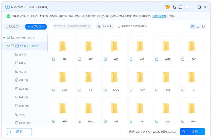Uncheck APP (4) in the tree
The height and width of the screenshot is (140, 212).
pyautogui.click(x=17, y=63)
